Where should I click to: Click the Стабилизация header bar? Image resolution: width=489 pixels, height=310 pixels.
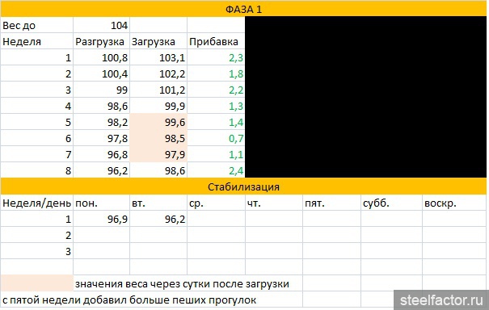point(243,186)
